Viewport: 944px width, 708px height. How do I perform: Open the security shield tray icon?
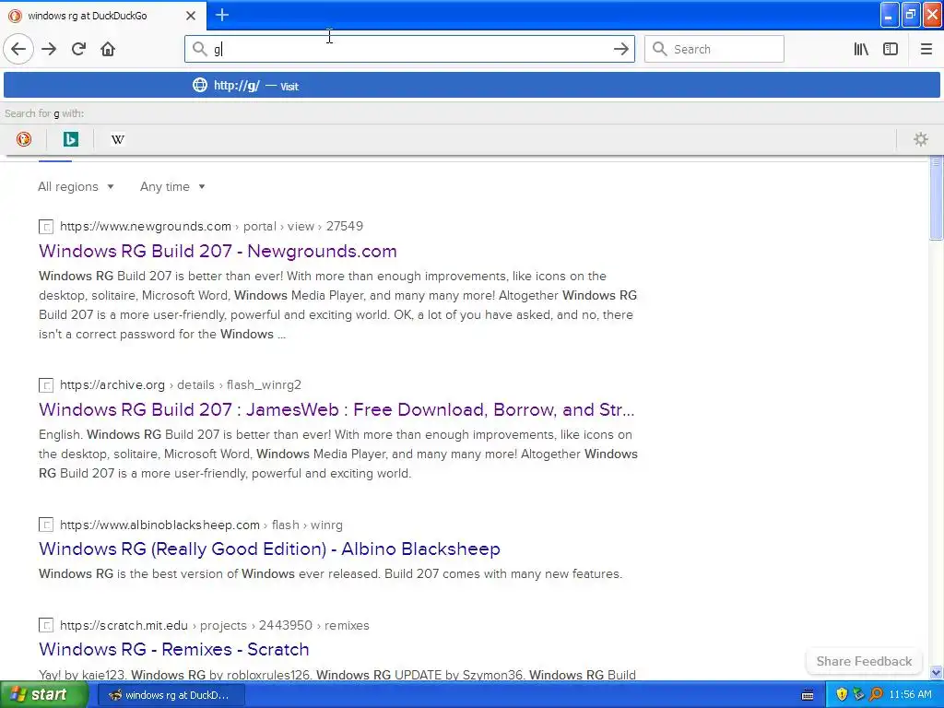point(842,695)
